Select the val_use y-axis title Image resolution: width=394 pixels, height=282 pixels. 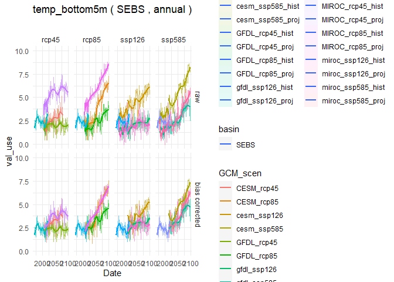tap(9, 151)
